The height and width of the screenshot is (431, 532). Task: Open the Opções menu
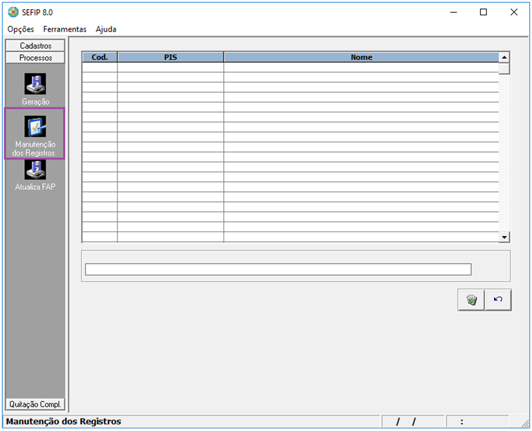[21, 29]
